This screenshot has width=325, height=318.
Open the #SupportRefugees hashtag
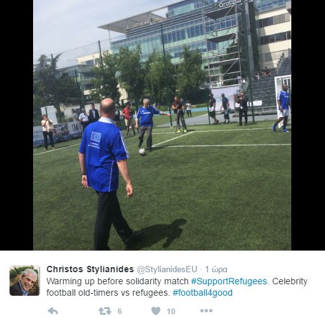229,281
